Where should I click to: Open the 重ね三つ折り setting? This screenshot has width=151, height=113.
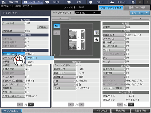114,46
